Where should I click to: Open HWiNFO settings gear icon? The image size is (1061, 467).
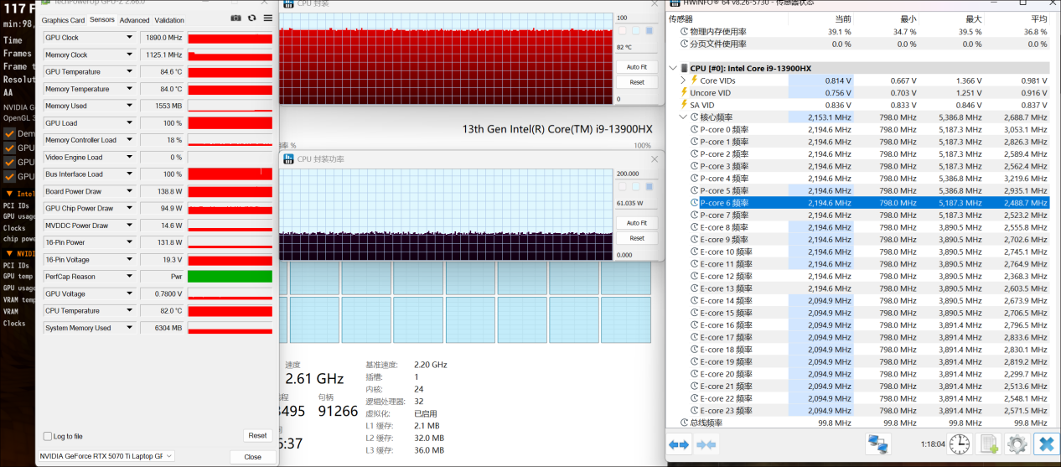pyautogui.click(x=1017, y=444)
